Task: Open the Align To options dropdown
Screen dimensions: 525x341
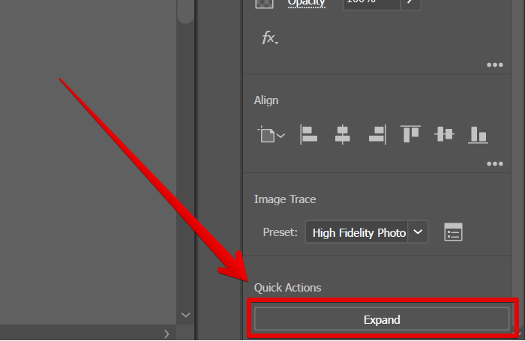Action: click(271, 135)
